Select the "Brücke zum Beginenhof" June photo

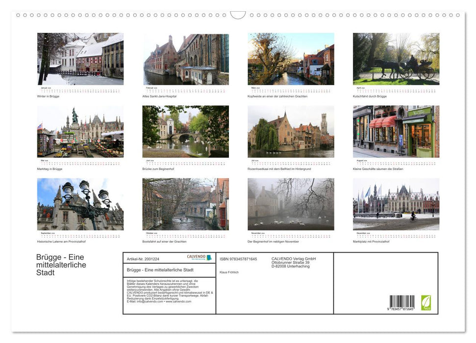186,131
